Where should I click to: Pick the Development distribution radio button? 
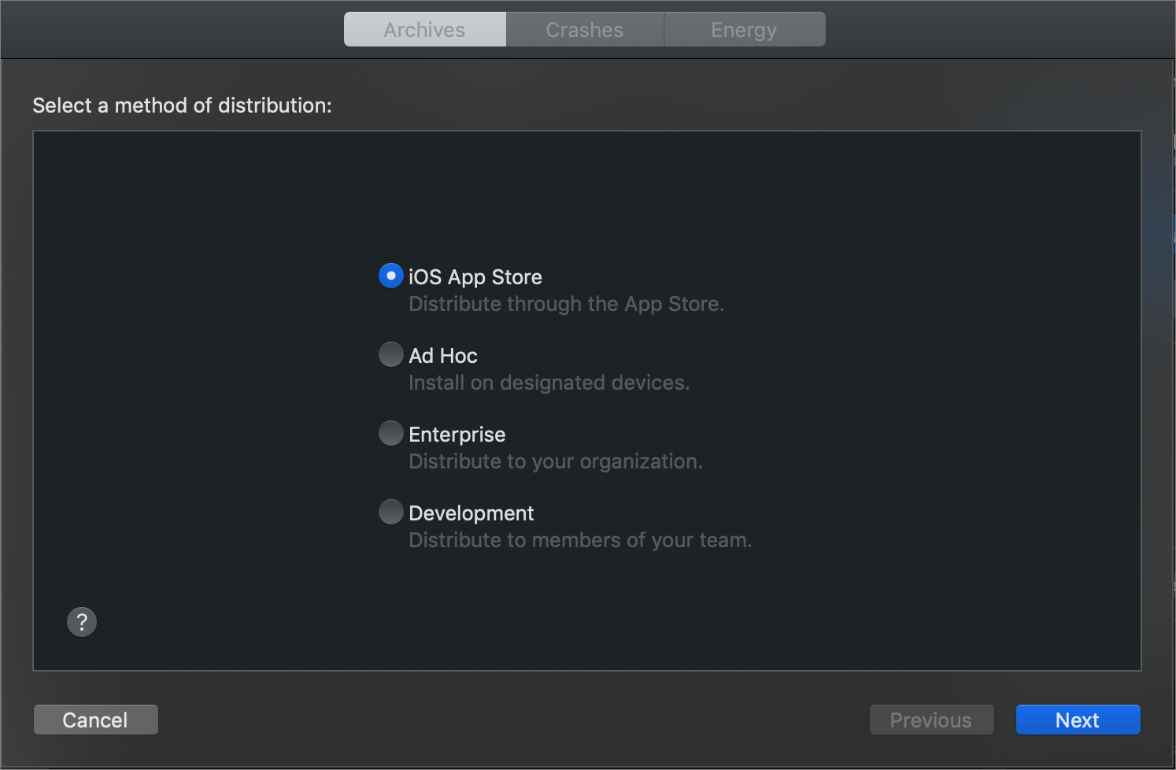click(391, 512)
